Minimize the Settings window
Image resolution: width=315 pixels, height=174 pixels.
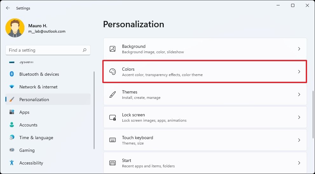(278, 5)
